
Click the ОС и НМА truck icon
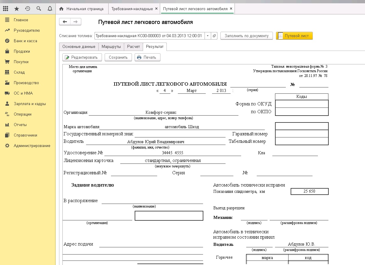click(7, 93)
